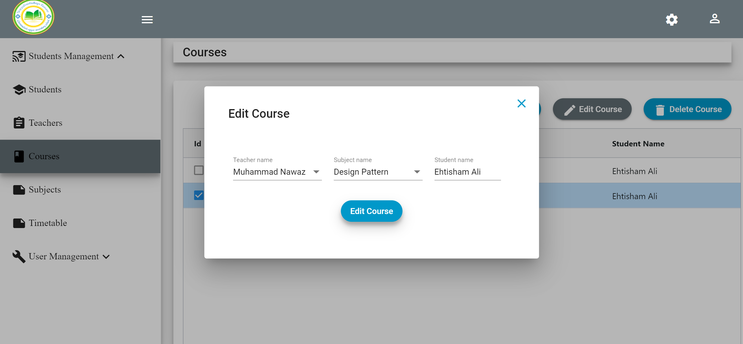Submit the blue Edit Course button in dialog
Image resolution: width=743 pixels, height=344 pixels.
click(x=371, y=211)
